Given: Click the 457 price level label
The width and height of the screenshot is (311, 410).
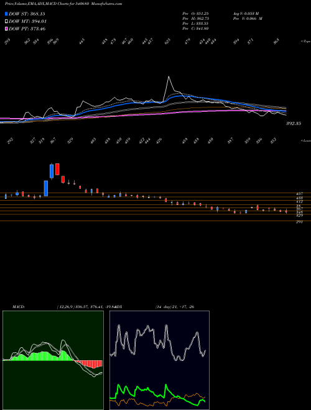Looking at the screenshot, I should (x=299, y=194).
